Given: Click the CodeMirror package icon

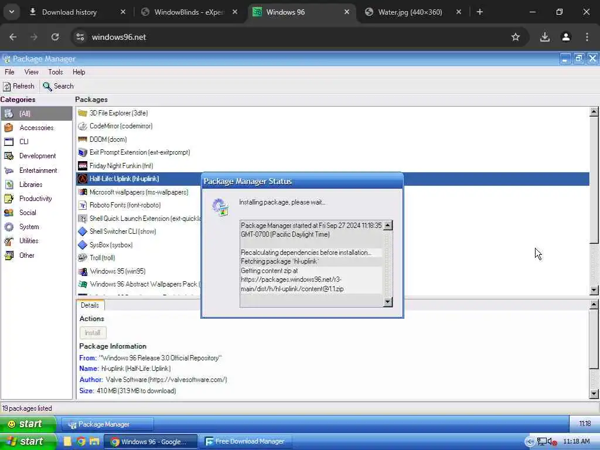Looking at the screenshot, I should click(x=82, y=126).
